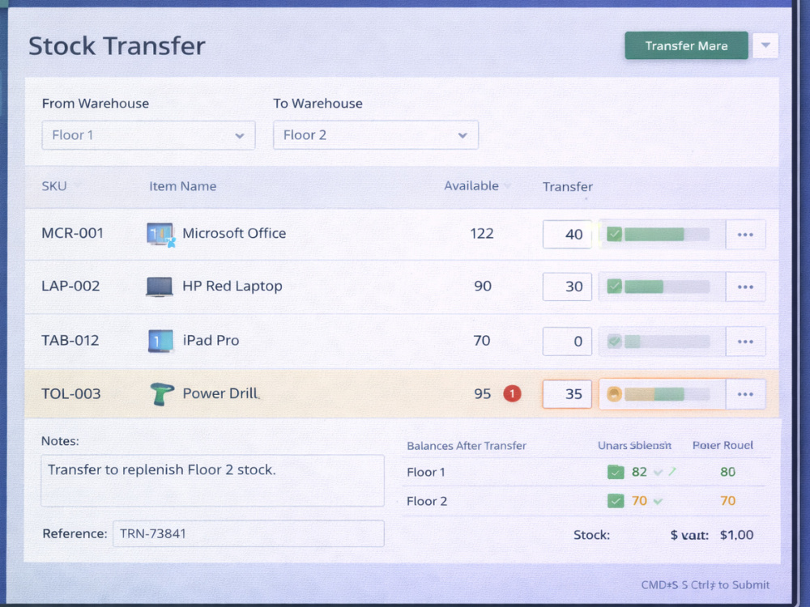Image resolution: width=810 pixels, height=607 pixels.
Task: Click the Transfer column header
Action: tap(567, 187)
